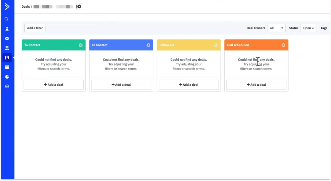Click the Deals breadcrumb link

(25, 6)
